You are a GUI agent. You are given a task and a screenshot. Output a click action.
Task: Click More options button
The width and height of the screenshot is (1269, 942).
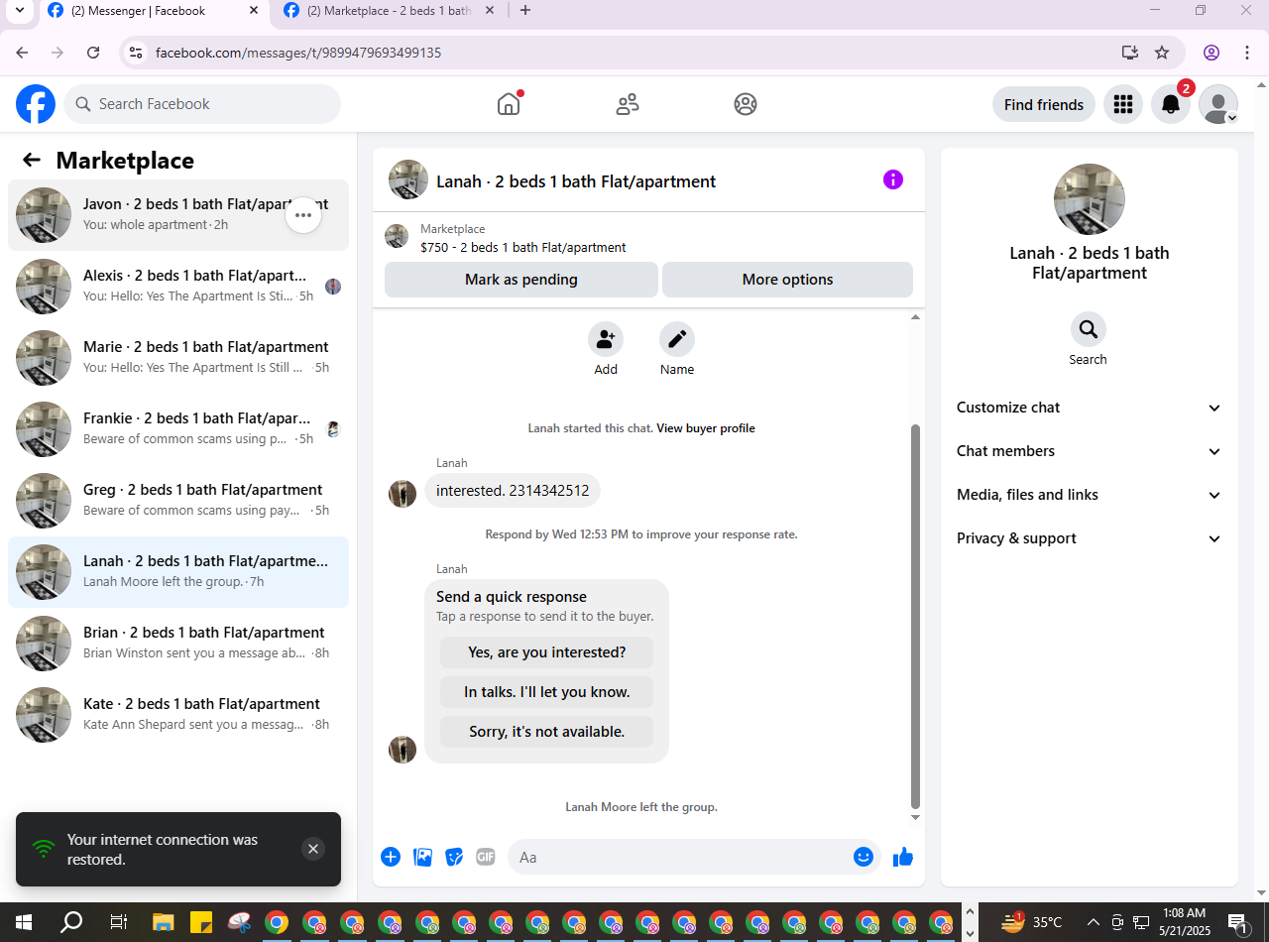[x=787, y=280]
